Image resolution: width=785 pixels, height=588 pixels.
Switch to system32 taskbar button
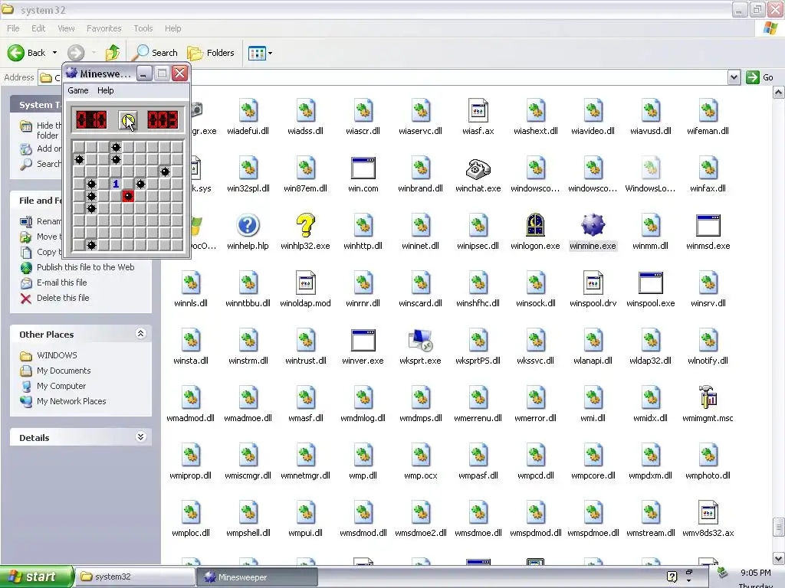[x=136, y=577]
